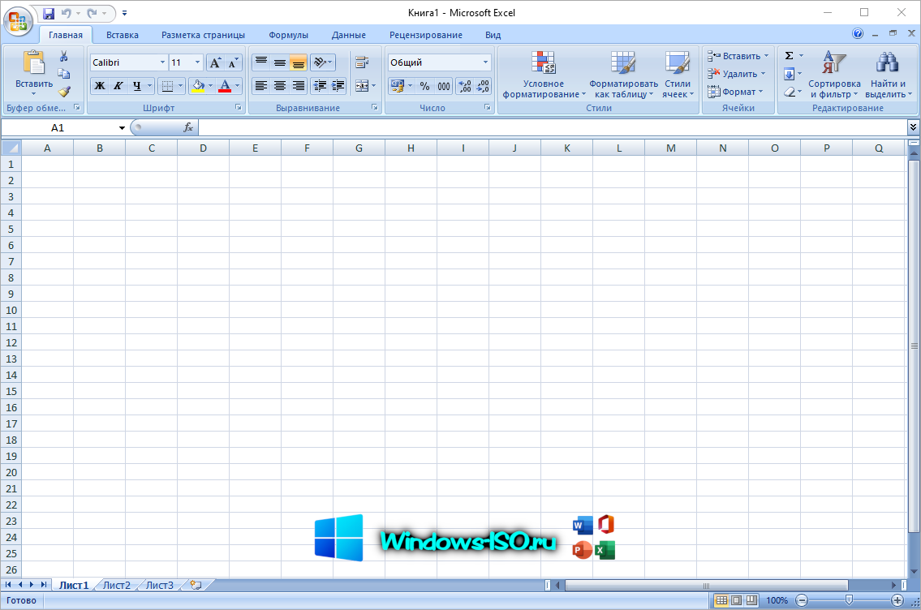Toggle italic (К) formatting

point(118,86)
